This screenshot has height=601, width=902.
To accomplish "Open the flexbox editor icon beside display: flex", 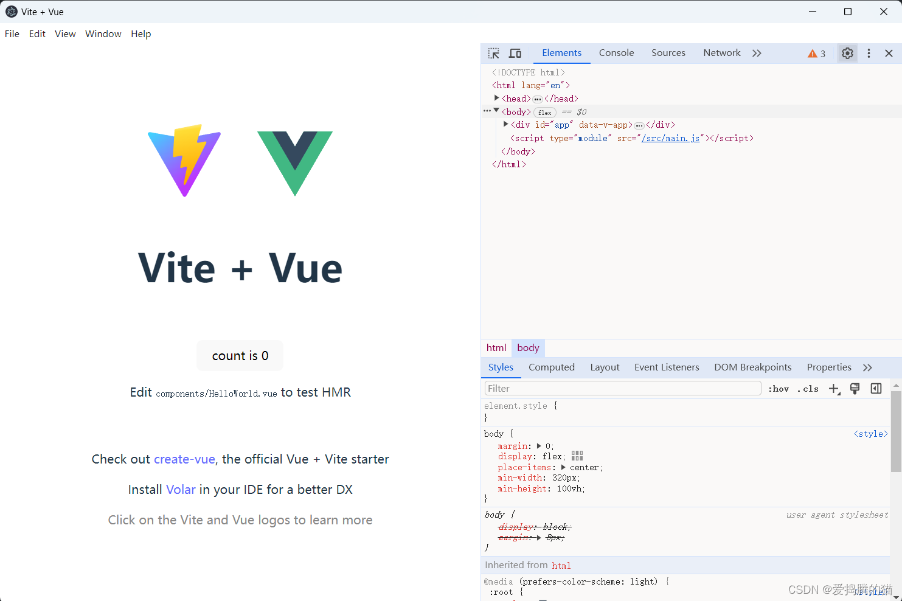I will 577,456.
